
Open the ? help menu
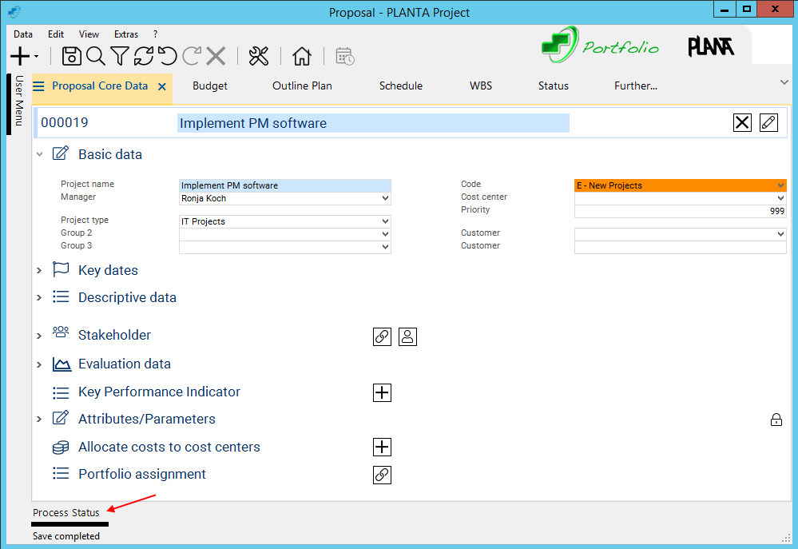(x=155, y=34)
